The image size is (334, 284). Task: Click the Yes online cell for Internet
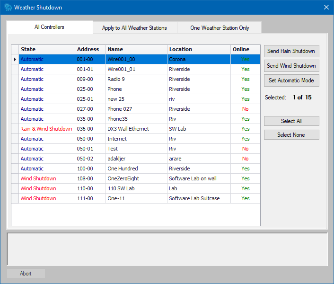pyautogui.click(x=246, y=139)
